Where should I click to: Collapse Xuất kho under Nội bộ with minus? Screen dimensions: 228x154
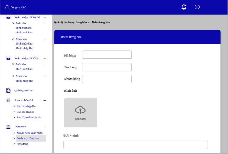[45, 23]
